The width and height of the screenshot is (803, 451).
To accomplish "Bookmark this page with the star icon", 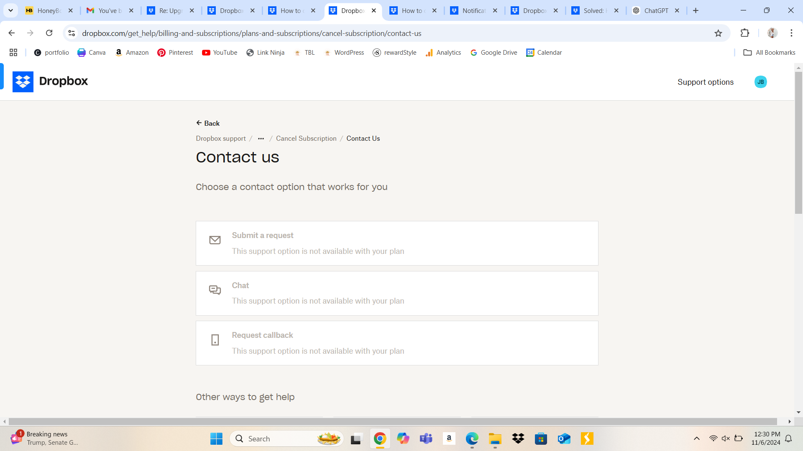I will pyautogui.click(x=718, y=33).
